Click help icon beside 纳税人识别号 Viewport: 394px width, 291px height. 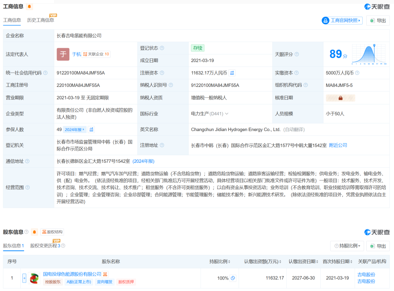tap(171, 85)
